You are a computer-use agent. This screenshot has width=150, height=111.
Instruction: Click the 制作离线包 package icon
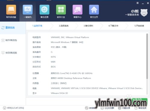[x=3, y=40]
